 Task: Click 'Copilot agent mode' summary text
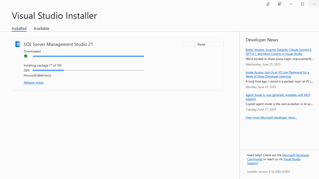[x=279, y=104]
